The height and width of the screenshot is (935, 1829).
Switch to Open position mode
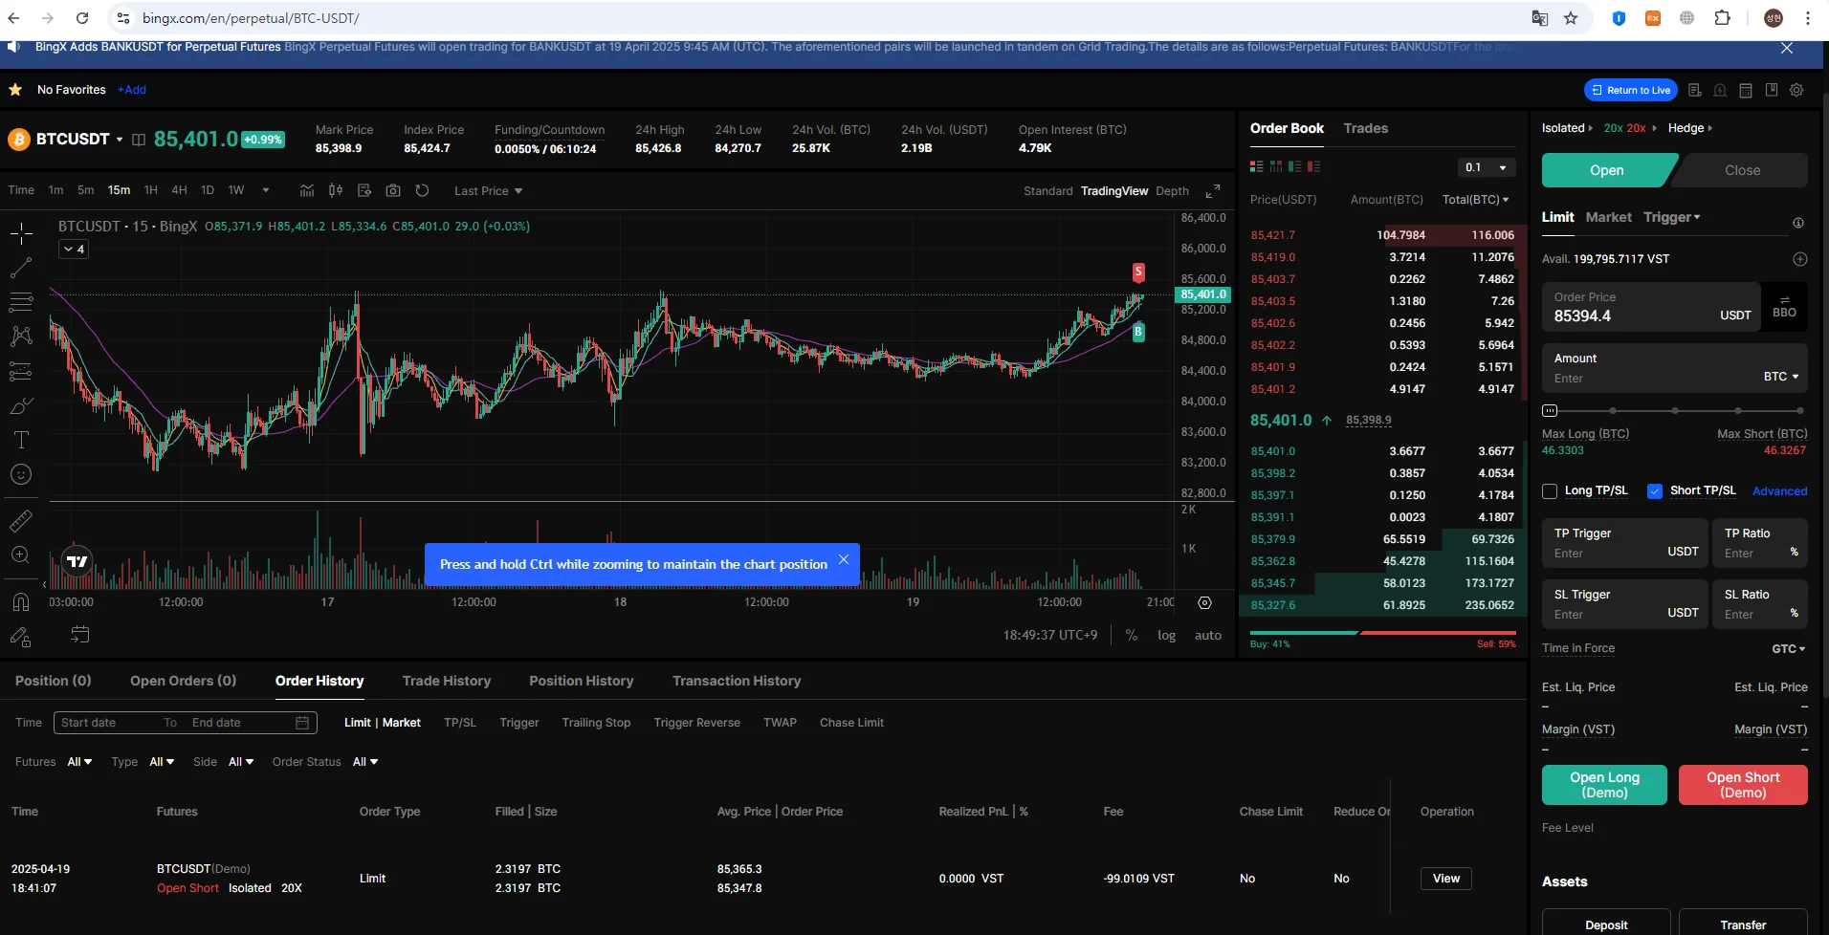point(1607,170)
